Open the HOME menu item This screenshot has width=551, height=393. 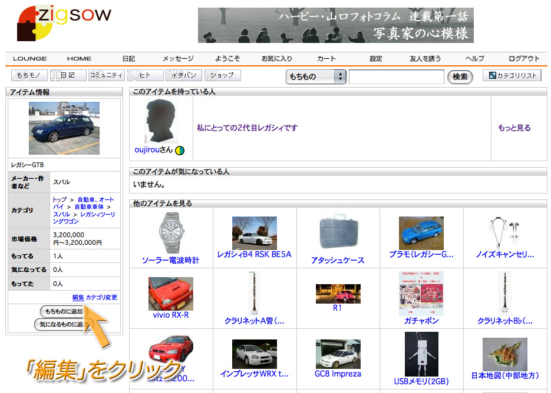(x=79, y=59)
